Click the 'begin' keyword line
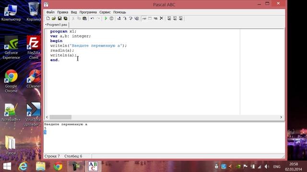307x172 pixels. (56, 41)
